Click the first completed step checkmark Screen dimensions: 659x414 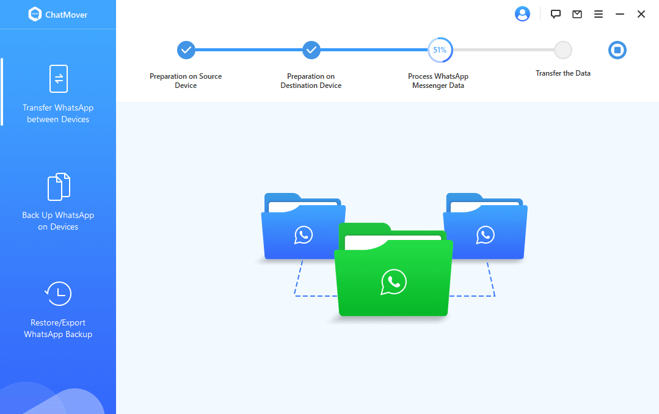186,50
